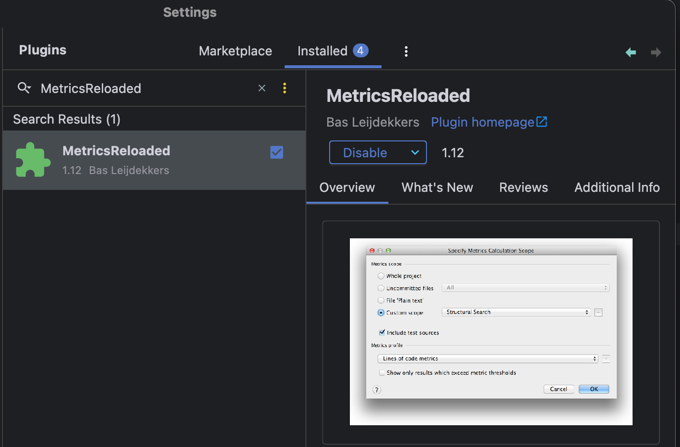The image size is (680, 447).
Task: Click the Settings window title
Action: [x=190, y=12]
